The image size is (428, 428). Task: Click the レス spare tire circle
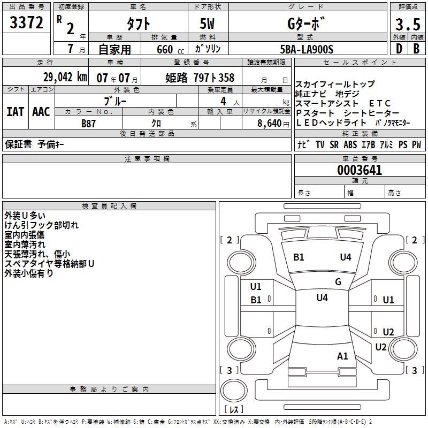point(234,391)
